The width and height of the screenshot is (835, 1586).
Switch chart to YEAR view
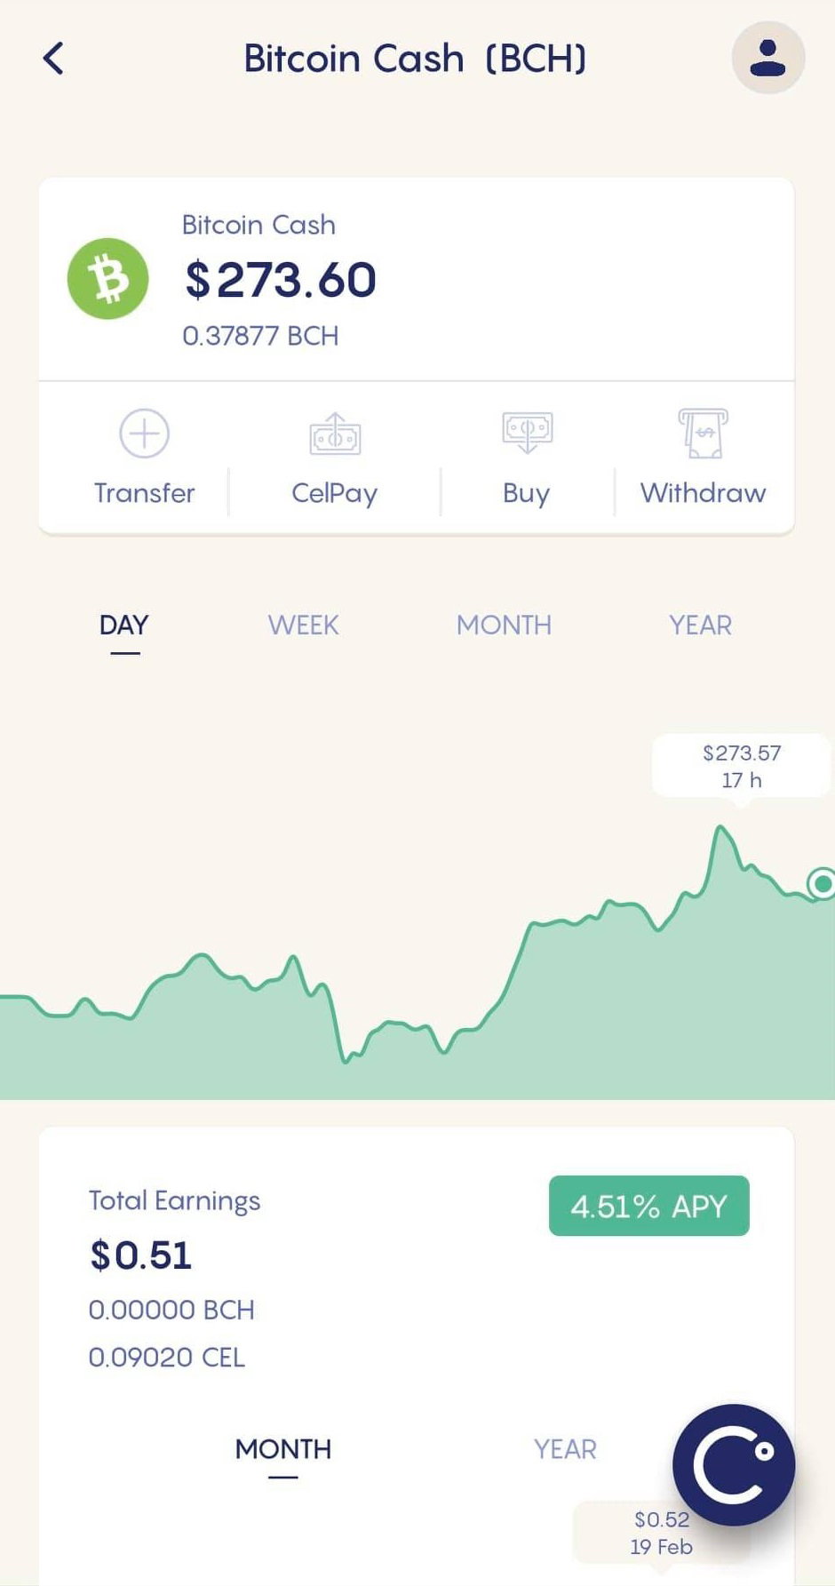701,625
